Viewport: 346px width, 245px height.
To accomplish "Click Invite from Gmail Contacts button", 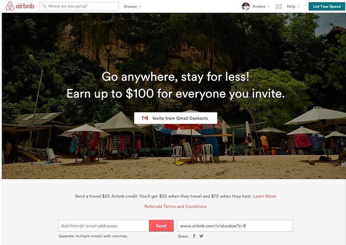I will coord(175,118).
